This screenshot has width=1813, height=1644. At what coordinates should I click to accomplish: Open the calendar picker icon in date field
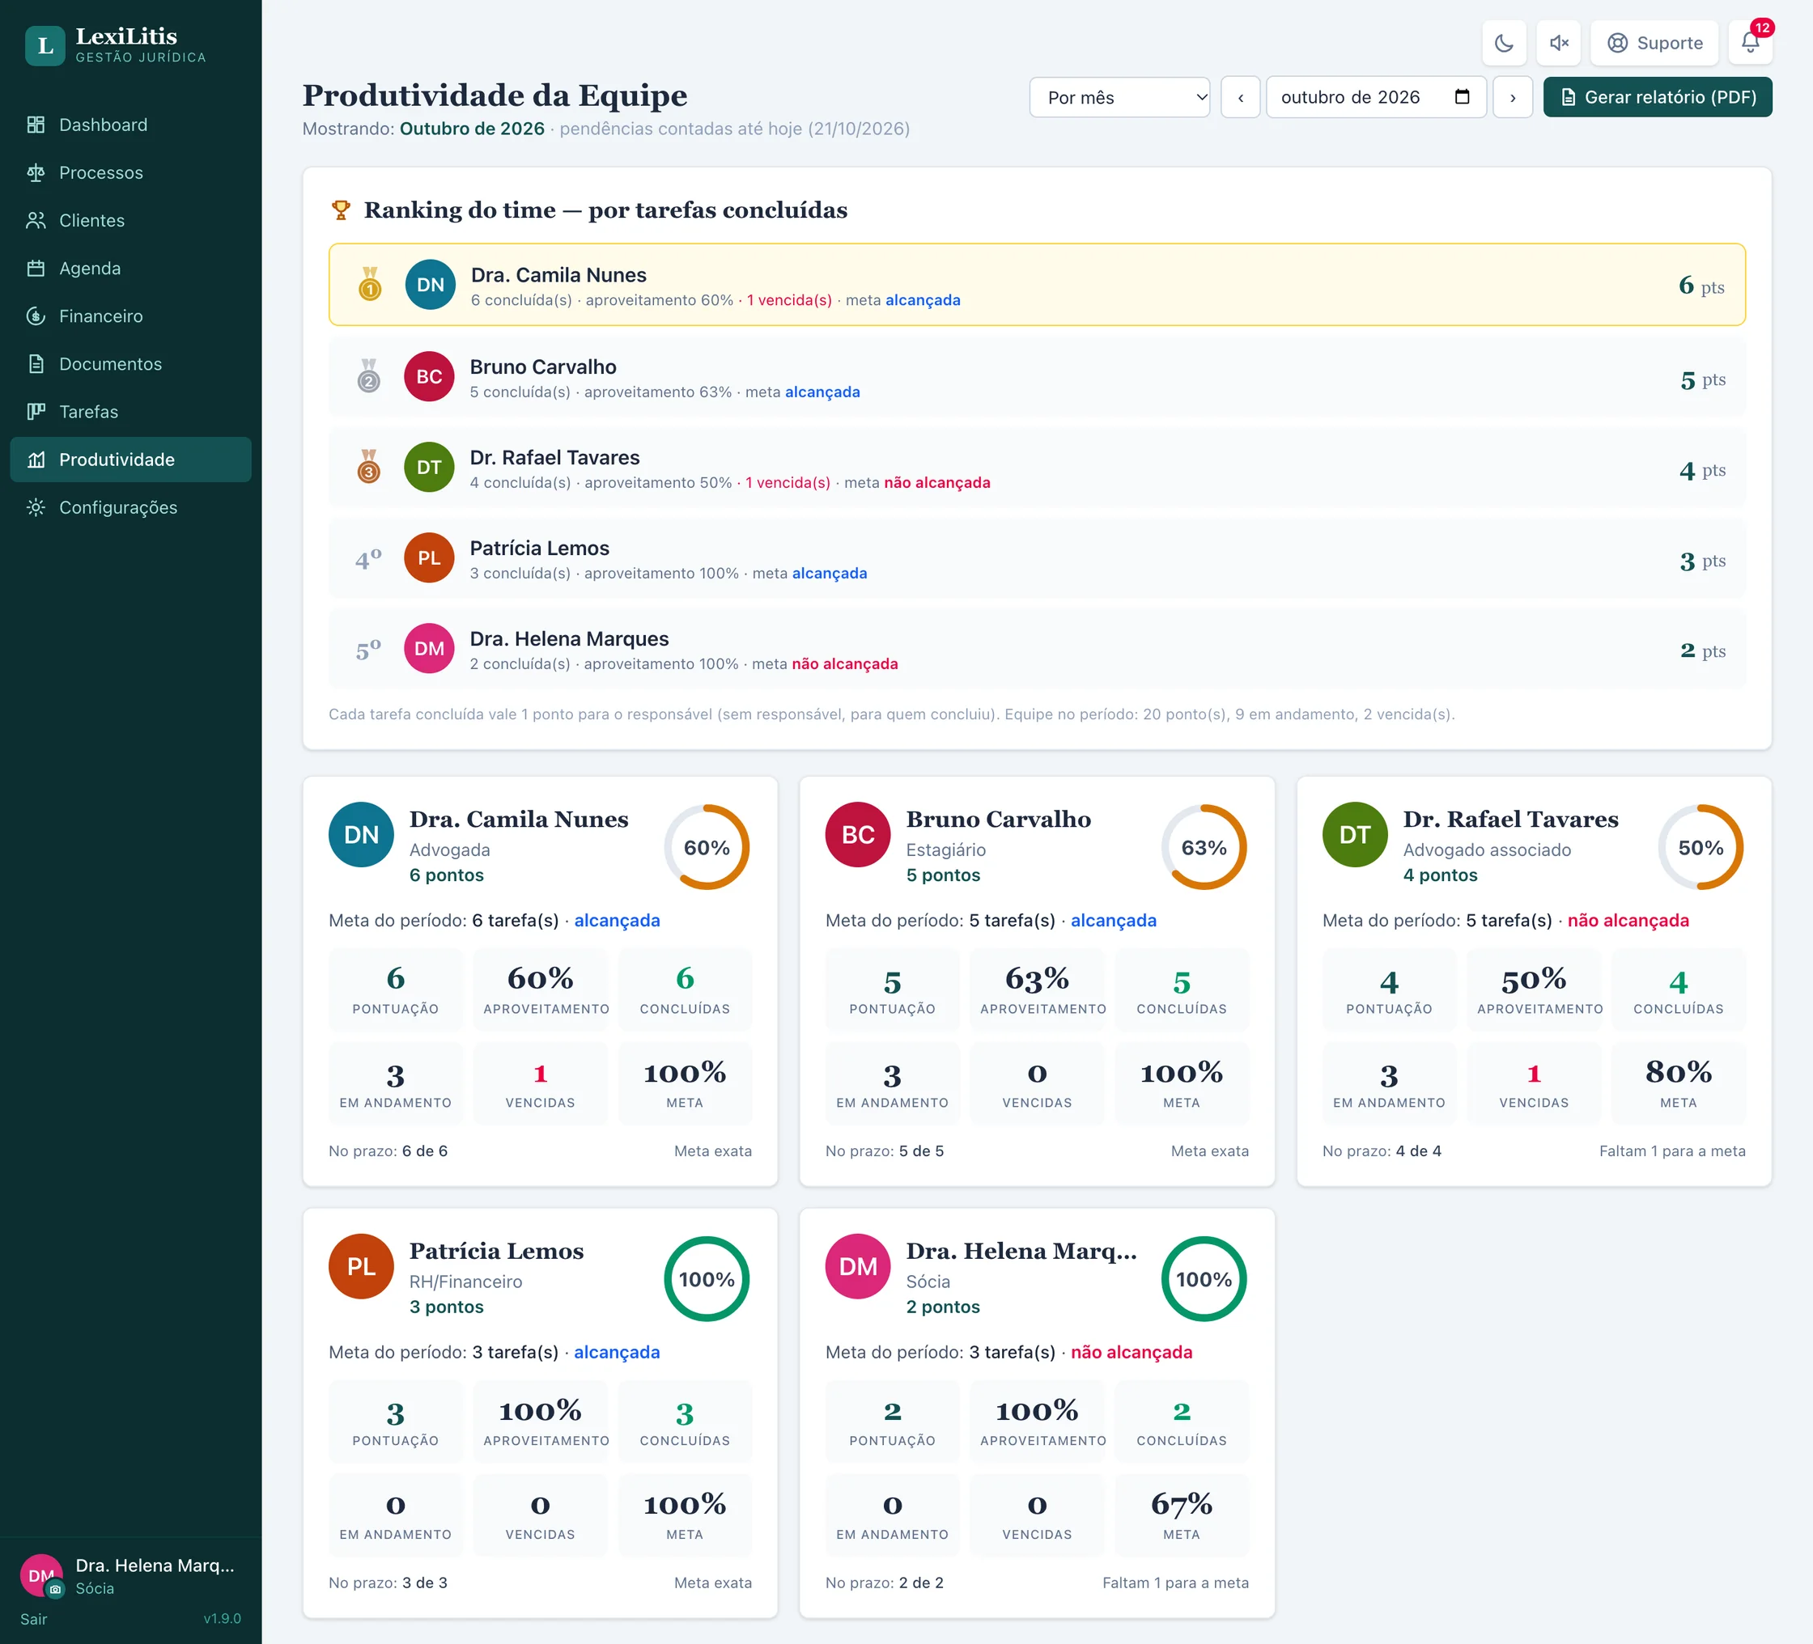[1463, 97]
